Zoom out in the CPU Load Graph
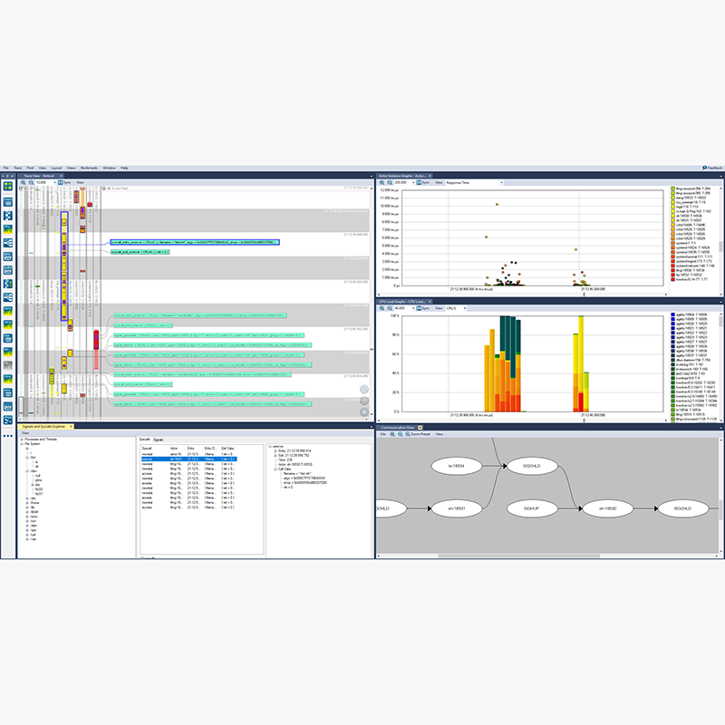Image resolution: width=725 pixels, height=725 pixels. [x=390, y=308]
